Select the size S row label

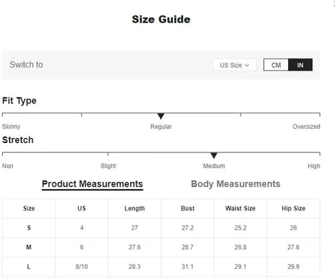(29, 228)
